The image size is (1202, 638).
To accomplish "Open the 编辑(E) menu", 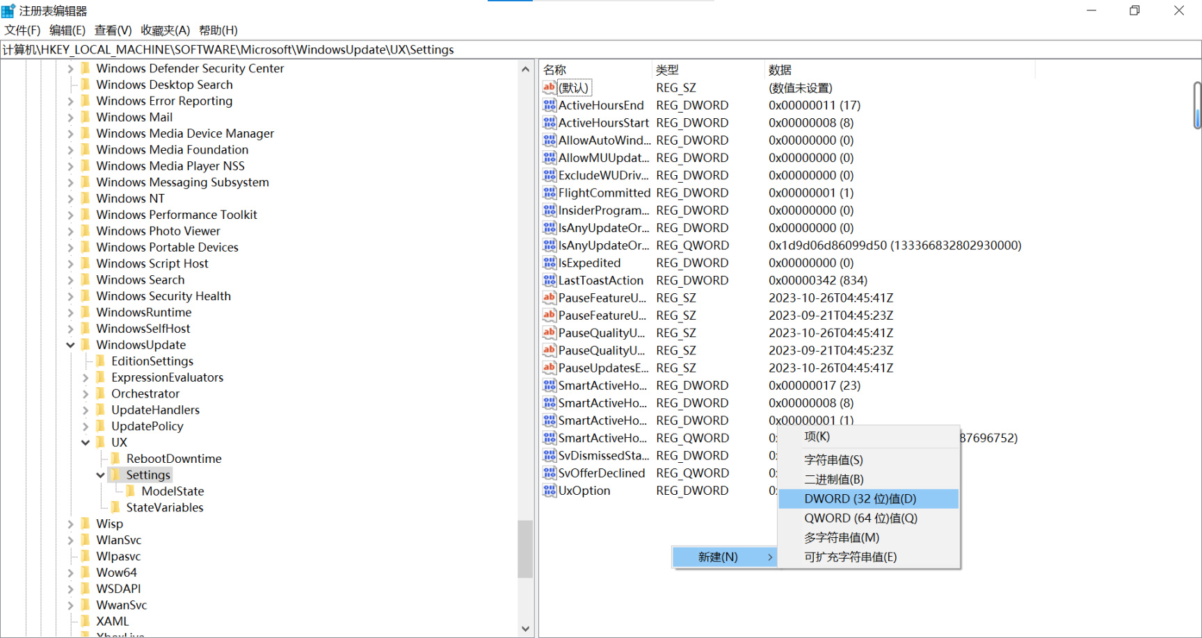I will click(x=67, y=31).
